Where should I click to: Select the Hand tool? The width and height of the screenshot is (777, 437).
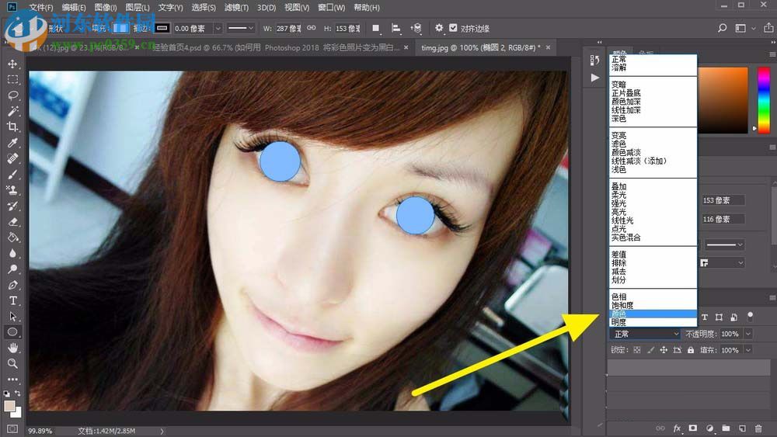pyautogui.click(x=12, y=348)
